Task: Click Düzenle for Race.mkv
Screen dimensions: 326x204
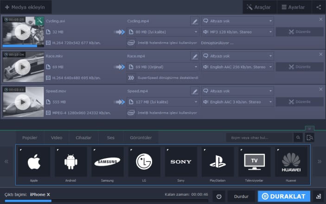Action: click(300, 67)
